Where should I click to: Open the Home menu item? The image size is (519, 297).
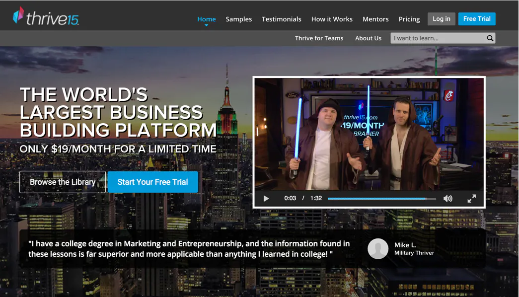point(206,19)
